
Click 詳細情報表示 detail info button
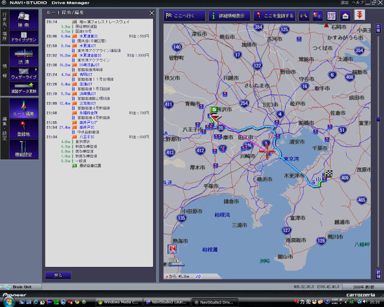(229, 16)
